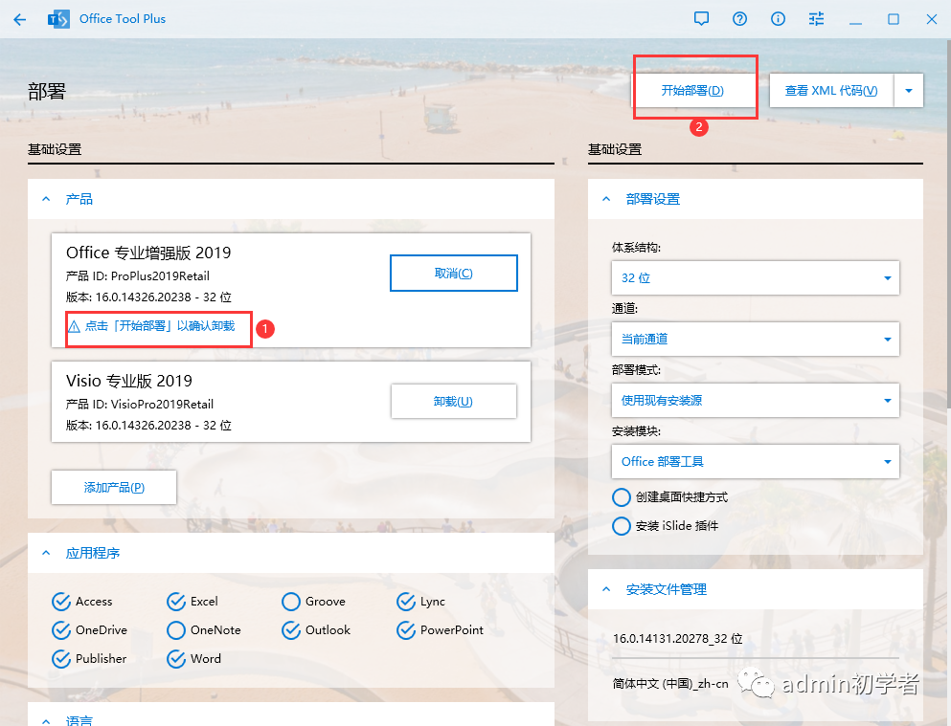Go back with the arrow icon
This screenshot has height=726, width=951.
[x=20, y=19]
